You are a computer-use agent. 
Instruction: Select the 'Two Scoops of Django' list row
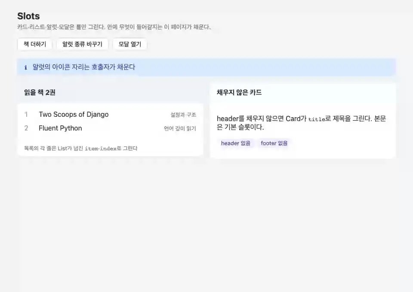[x=110, y=115]
